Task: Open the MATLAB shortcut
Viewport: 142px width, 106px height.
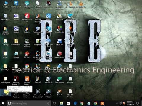Action: point(38,18)
